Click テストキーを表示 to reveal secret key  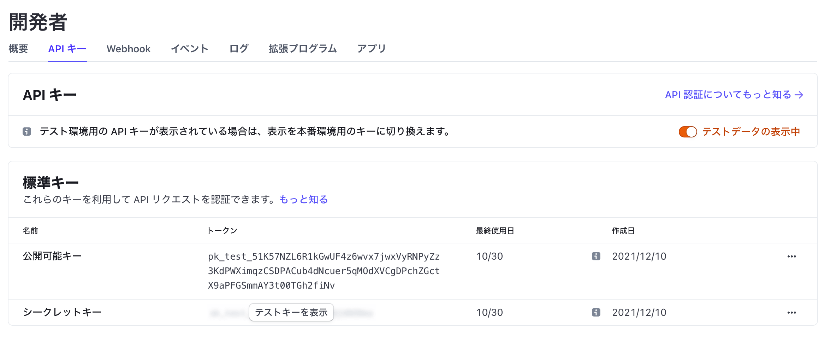291,312
